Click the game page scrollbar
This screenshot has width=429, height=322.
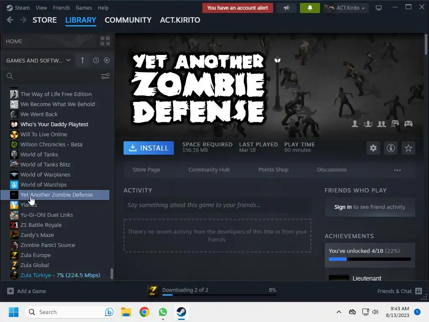(x=426, y=44)
